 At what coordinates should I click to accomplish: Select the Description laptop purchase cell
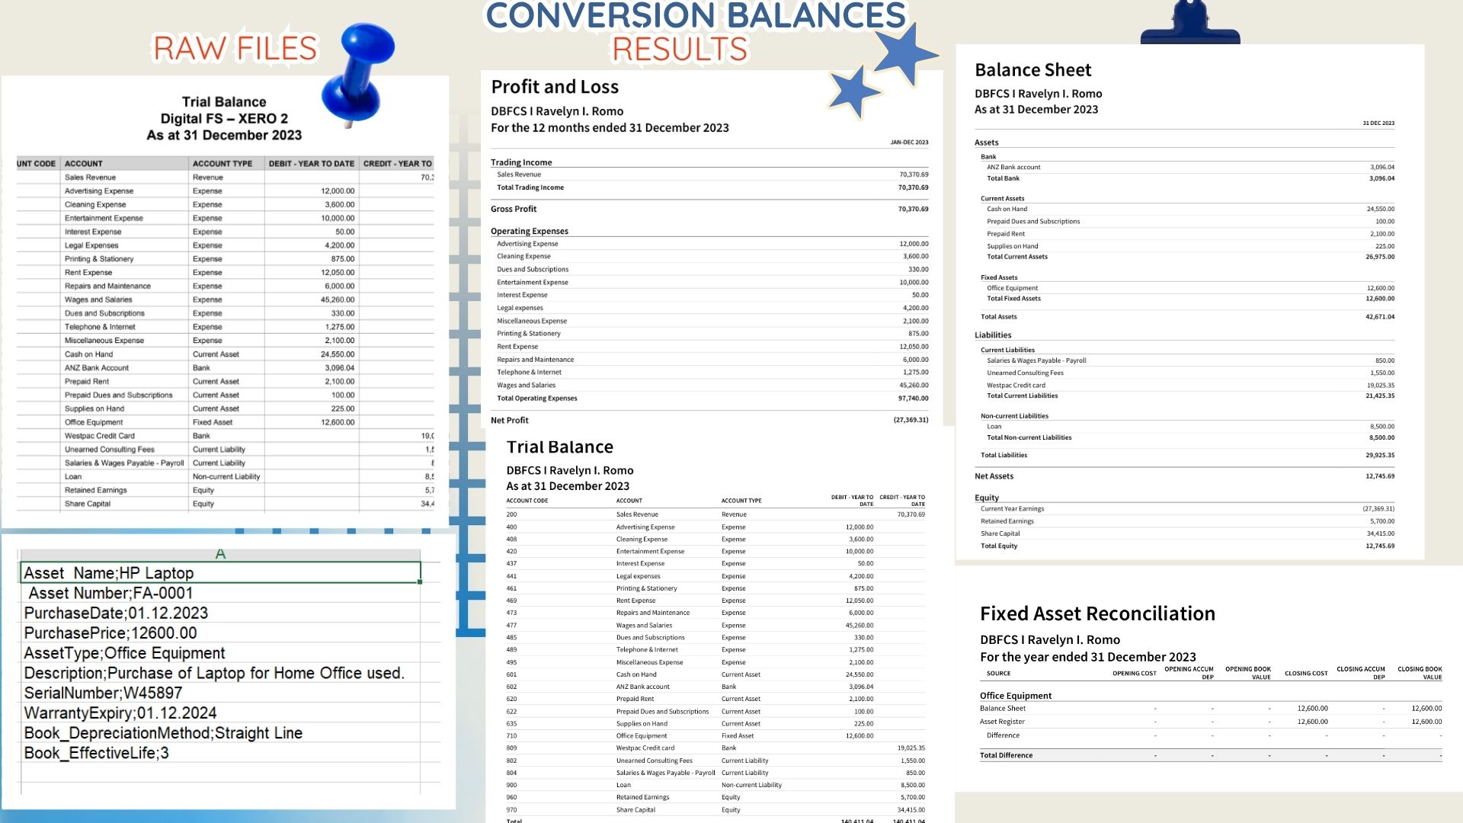click(x=220, y=673)
